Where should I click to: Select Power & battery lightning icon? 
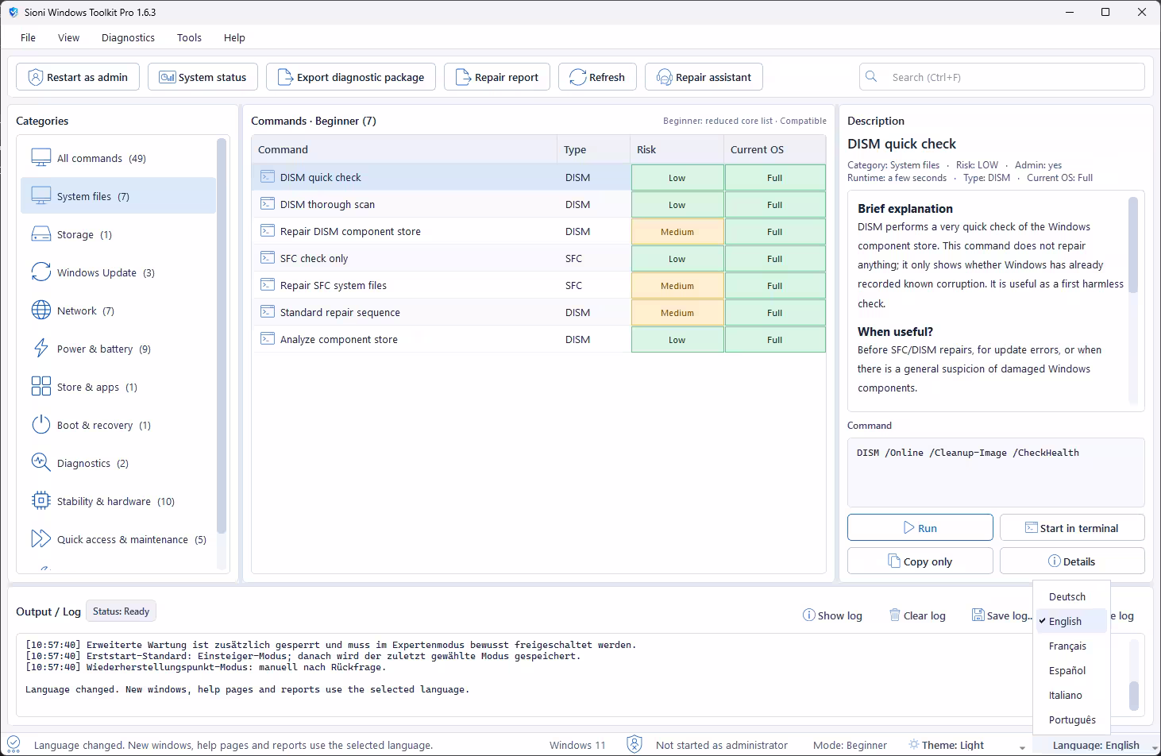pos(41,349)
